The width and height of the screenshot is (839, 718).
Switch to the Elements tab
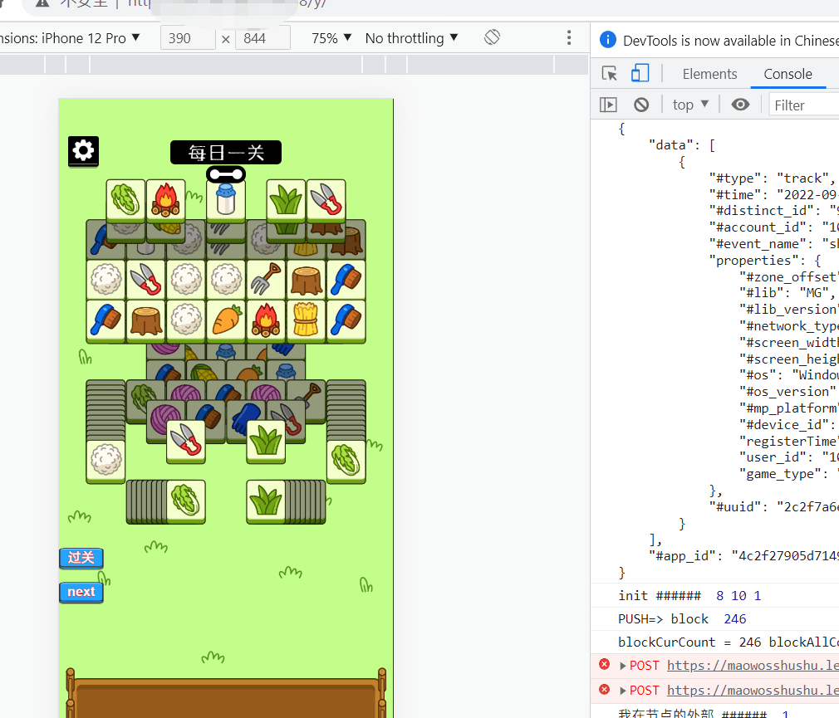pyautogui.click(x=709, y=74)
